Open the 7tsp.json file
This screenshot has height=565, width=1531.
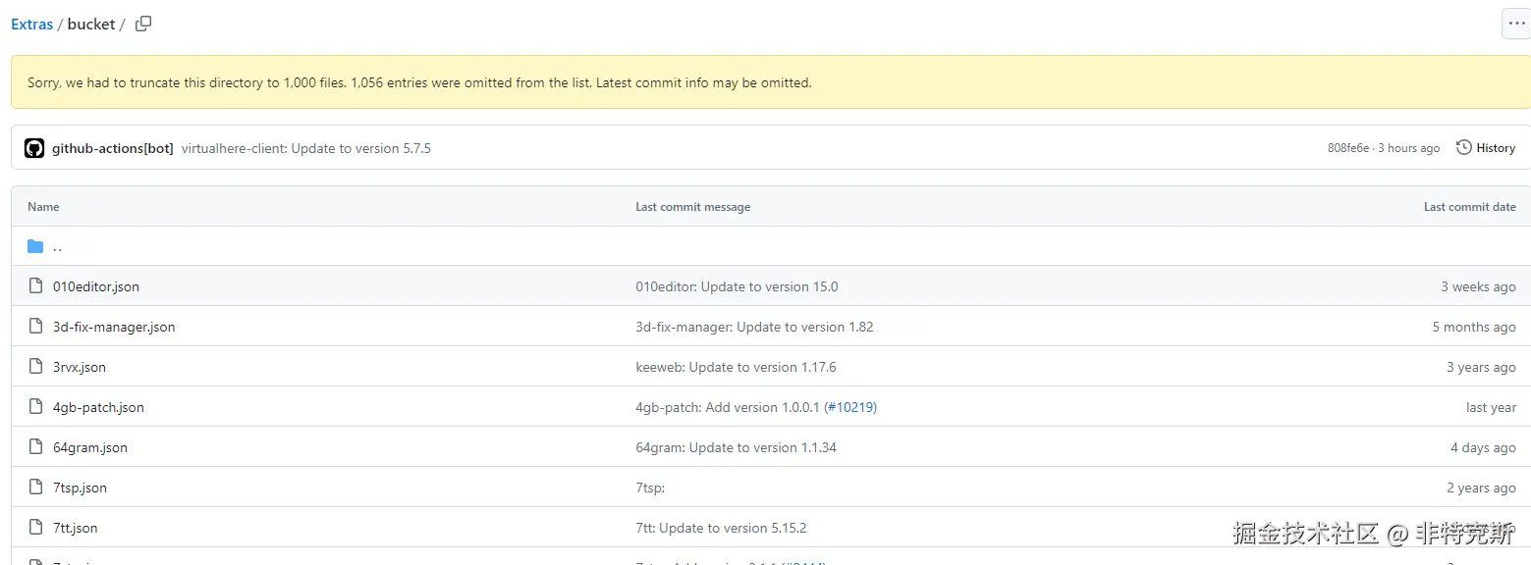pyautogui.click(x=80, y=488)
